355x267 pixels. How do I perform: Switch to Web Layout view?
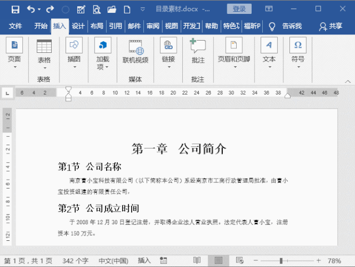(x=239, y=260)
